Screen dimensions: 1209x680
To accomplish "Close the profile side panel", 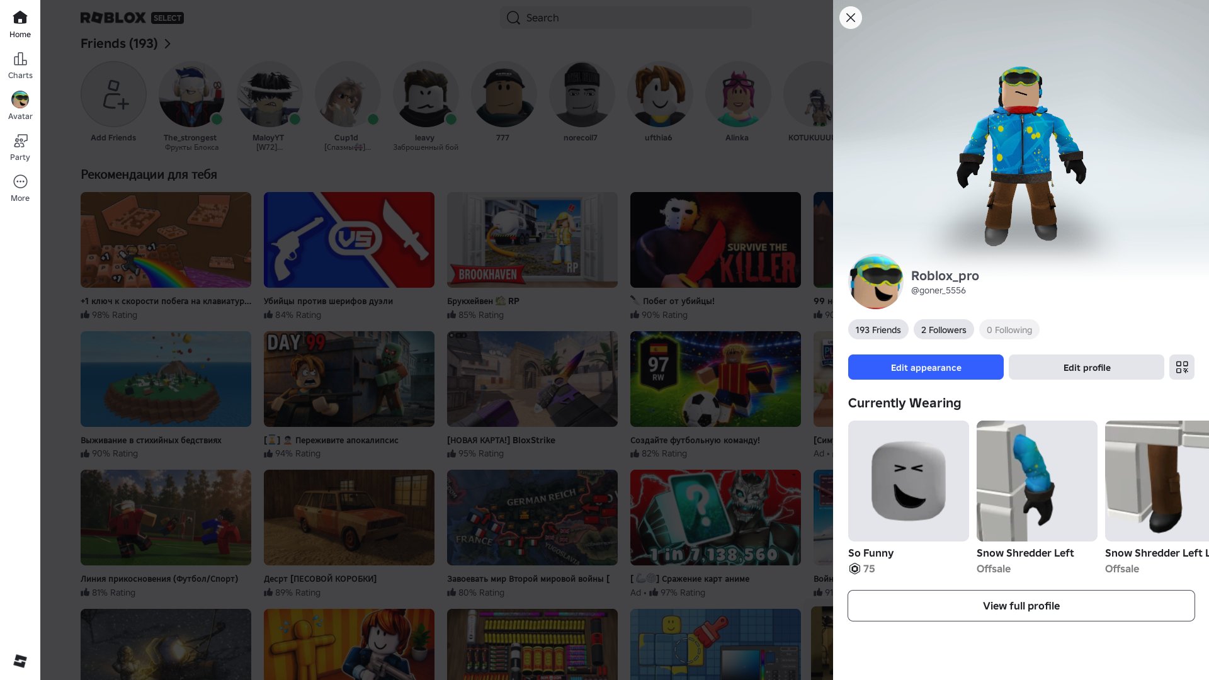I will tap(851, 18).
